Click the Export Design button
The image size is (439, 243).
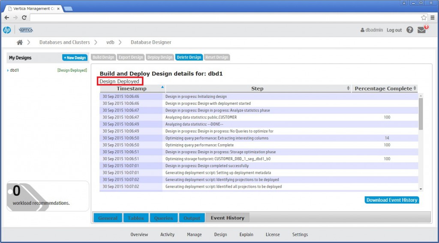pyautogui.click(x=131, y=57)
